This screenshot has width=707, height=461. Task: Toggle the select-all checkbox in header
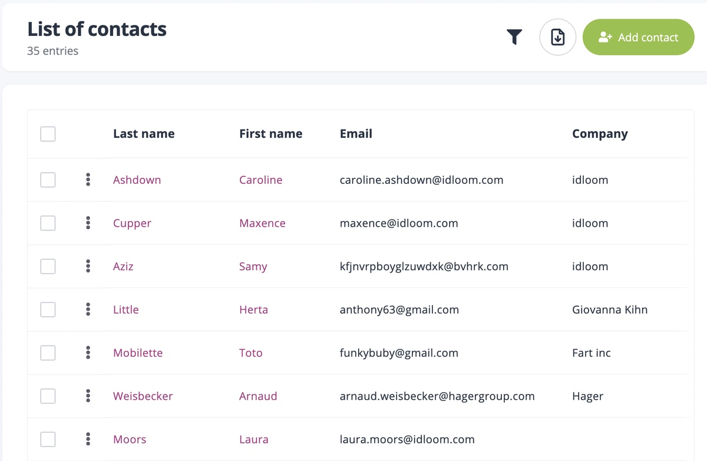point(48,134)
